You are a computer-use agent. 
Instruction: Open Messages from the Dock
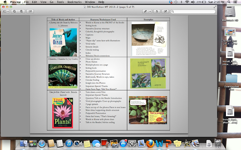pyautogui.click(x=96, y=144)
